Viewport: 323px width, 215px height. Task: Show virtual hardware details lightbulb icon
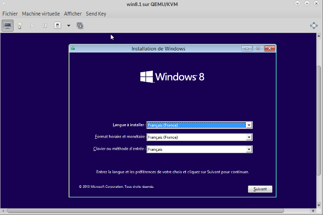pos(20,26)
